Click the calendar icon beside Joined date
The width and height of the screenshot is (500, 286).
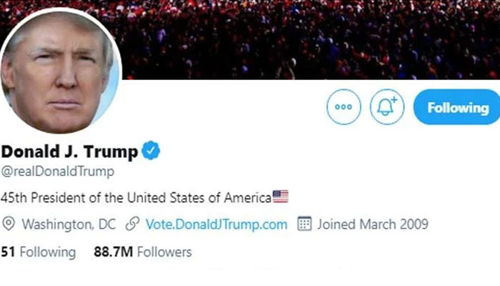[304, 225]
